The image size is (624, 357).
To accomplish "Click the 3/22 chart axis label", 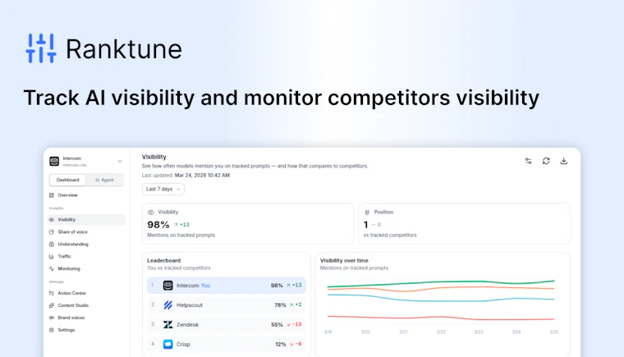I will (x=441, y=332).
